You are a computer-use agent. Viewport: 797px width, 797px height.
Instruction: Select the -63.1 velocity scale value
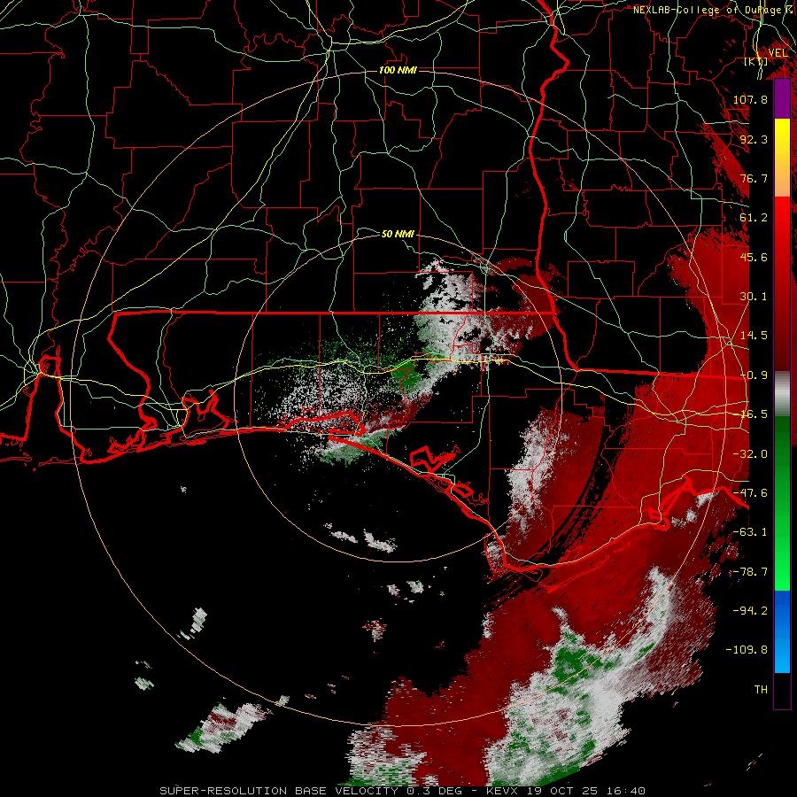pos(750,532)
